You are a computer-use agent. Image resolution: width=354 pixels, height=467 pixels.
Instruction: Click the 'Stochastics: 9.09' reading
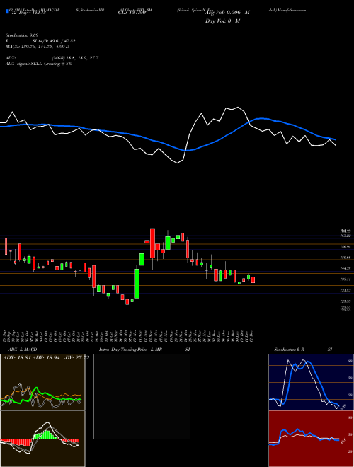22,35
